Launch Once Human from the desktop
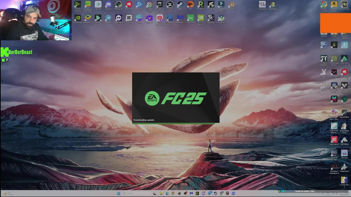The width and height of the screenshot is (351, 197). [334, 100]
